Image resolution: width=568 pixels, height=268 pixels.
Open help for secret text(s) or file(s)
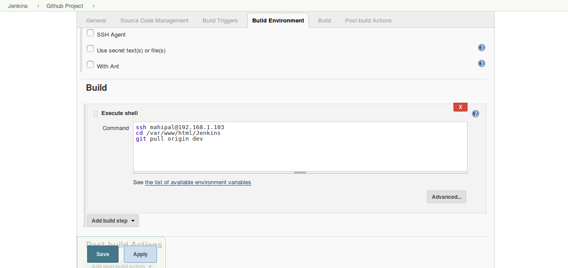tap(482, 48)
